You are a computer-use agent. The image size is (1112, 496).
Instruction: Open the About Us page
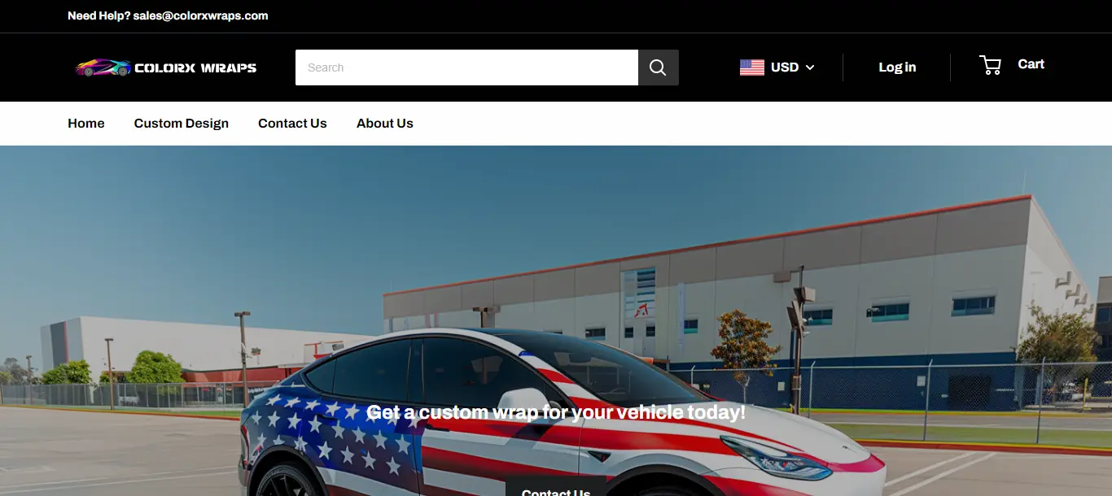point(385,124)
